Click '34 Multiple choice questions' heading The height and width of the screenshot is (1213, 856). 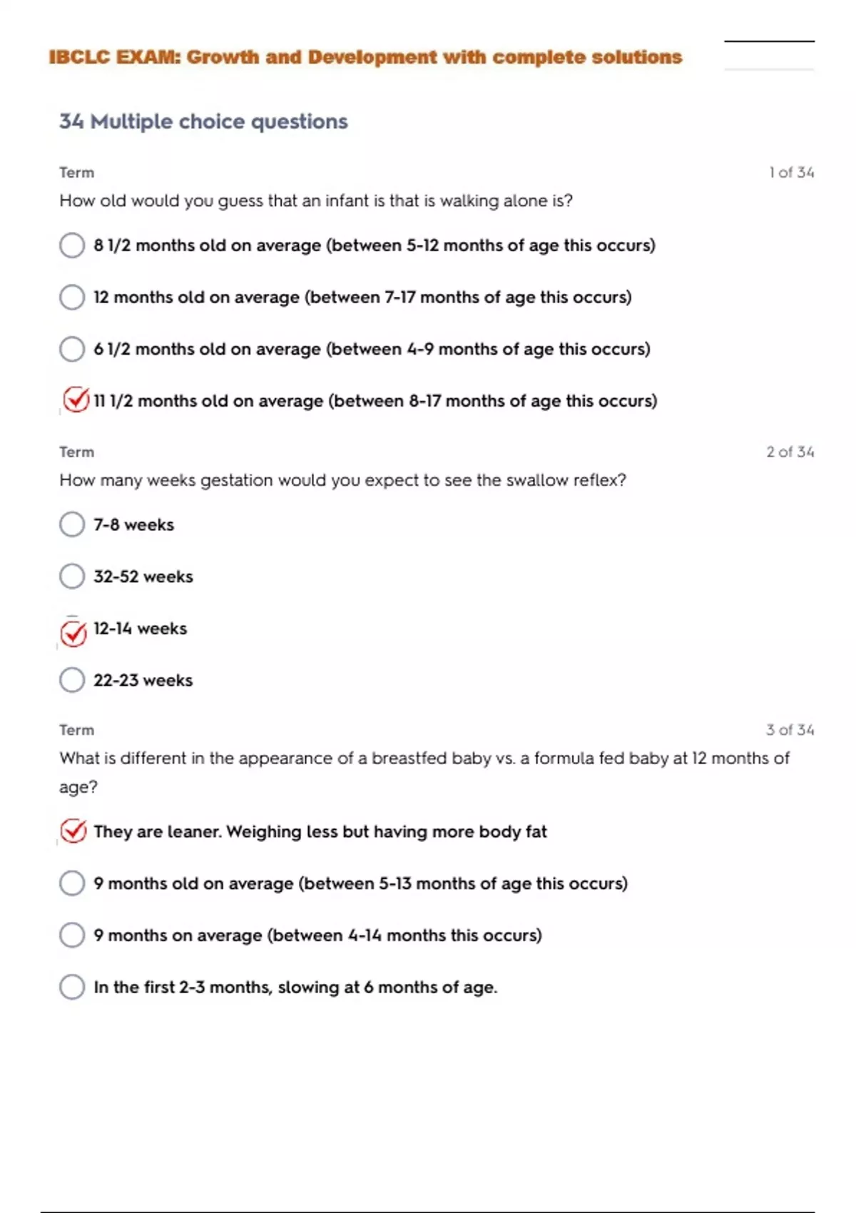point(203,121)
